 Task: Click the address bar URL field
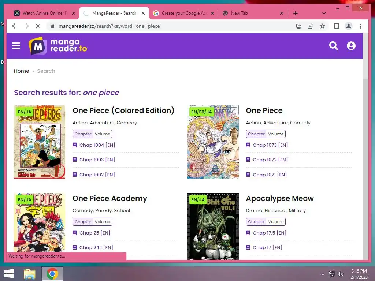[167, 26]
